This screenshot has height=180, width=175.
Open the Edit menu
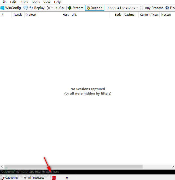[x=13, y=2]
